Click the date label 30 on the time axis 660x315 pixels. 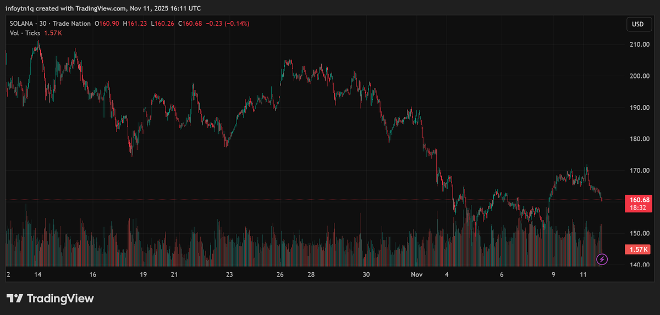[x=366, y=274]
